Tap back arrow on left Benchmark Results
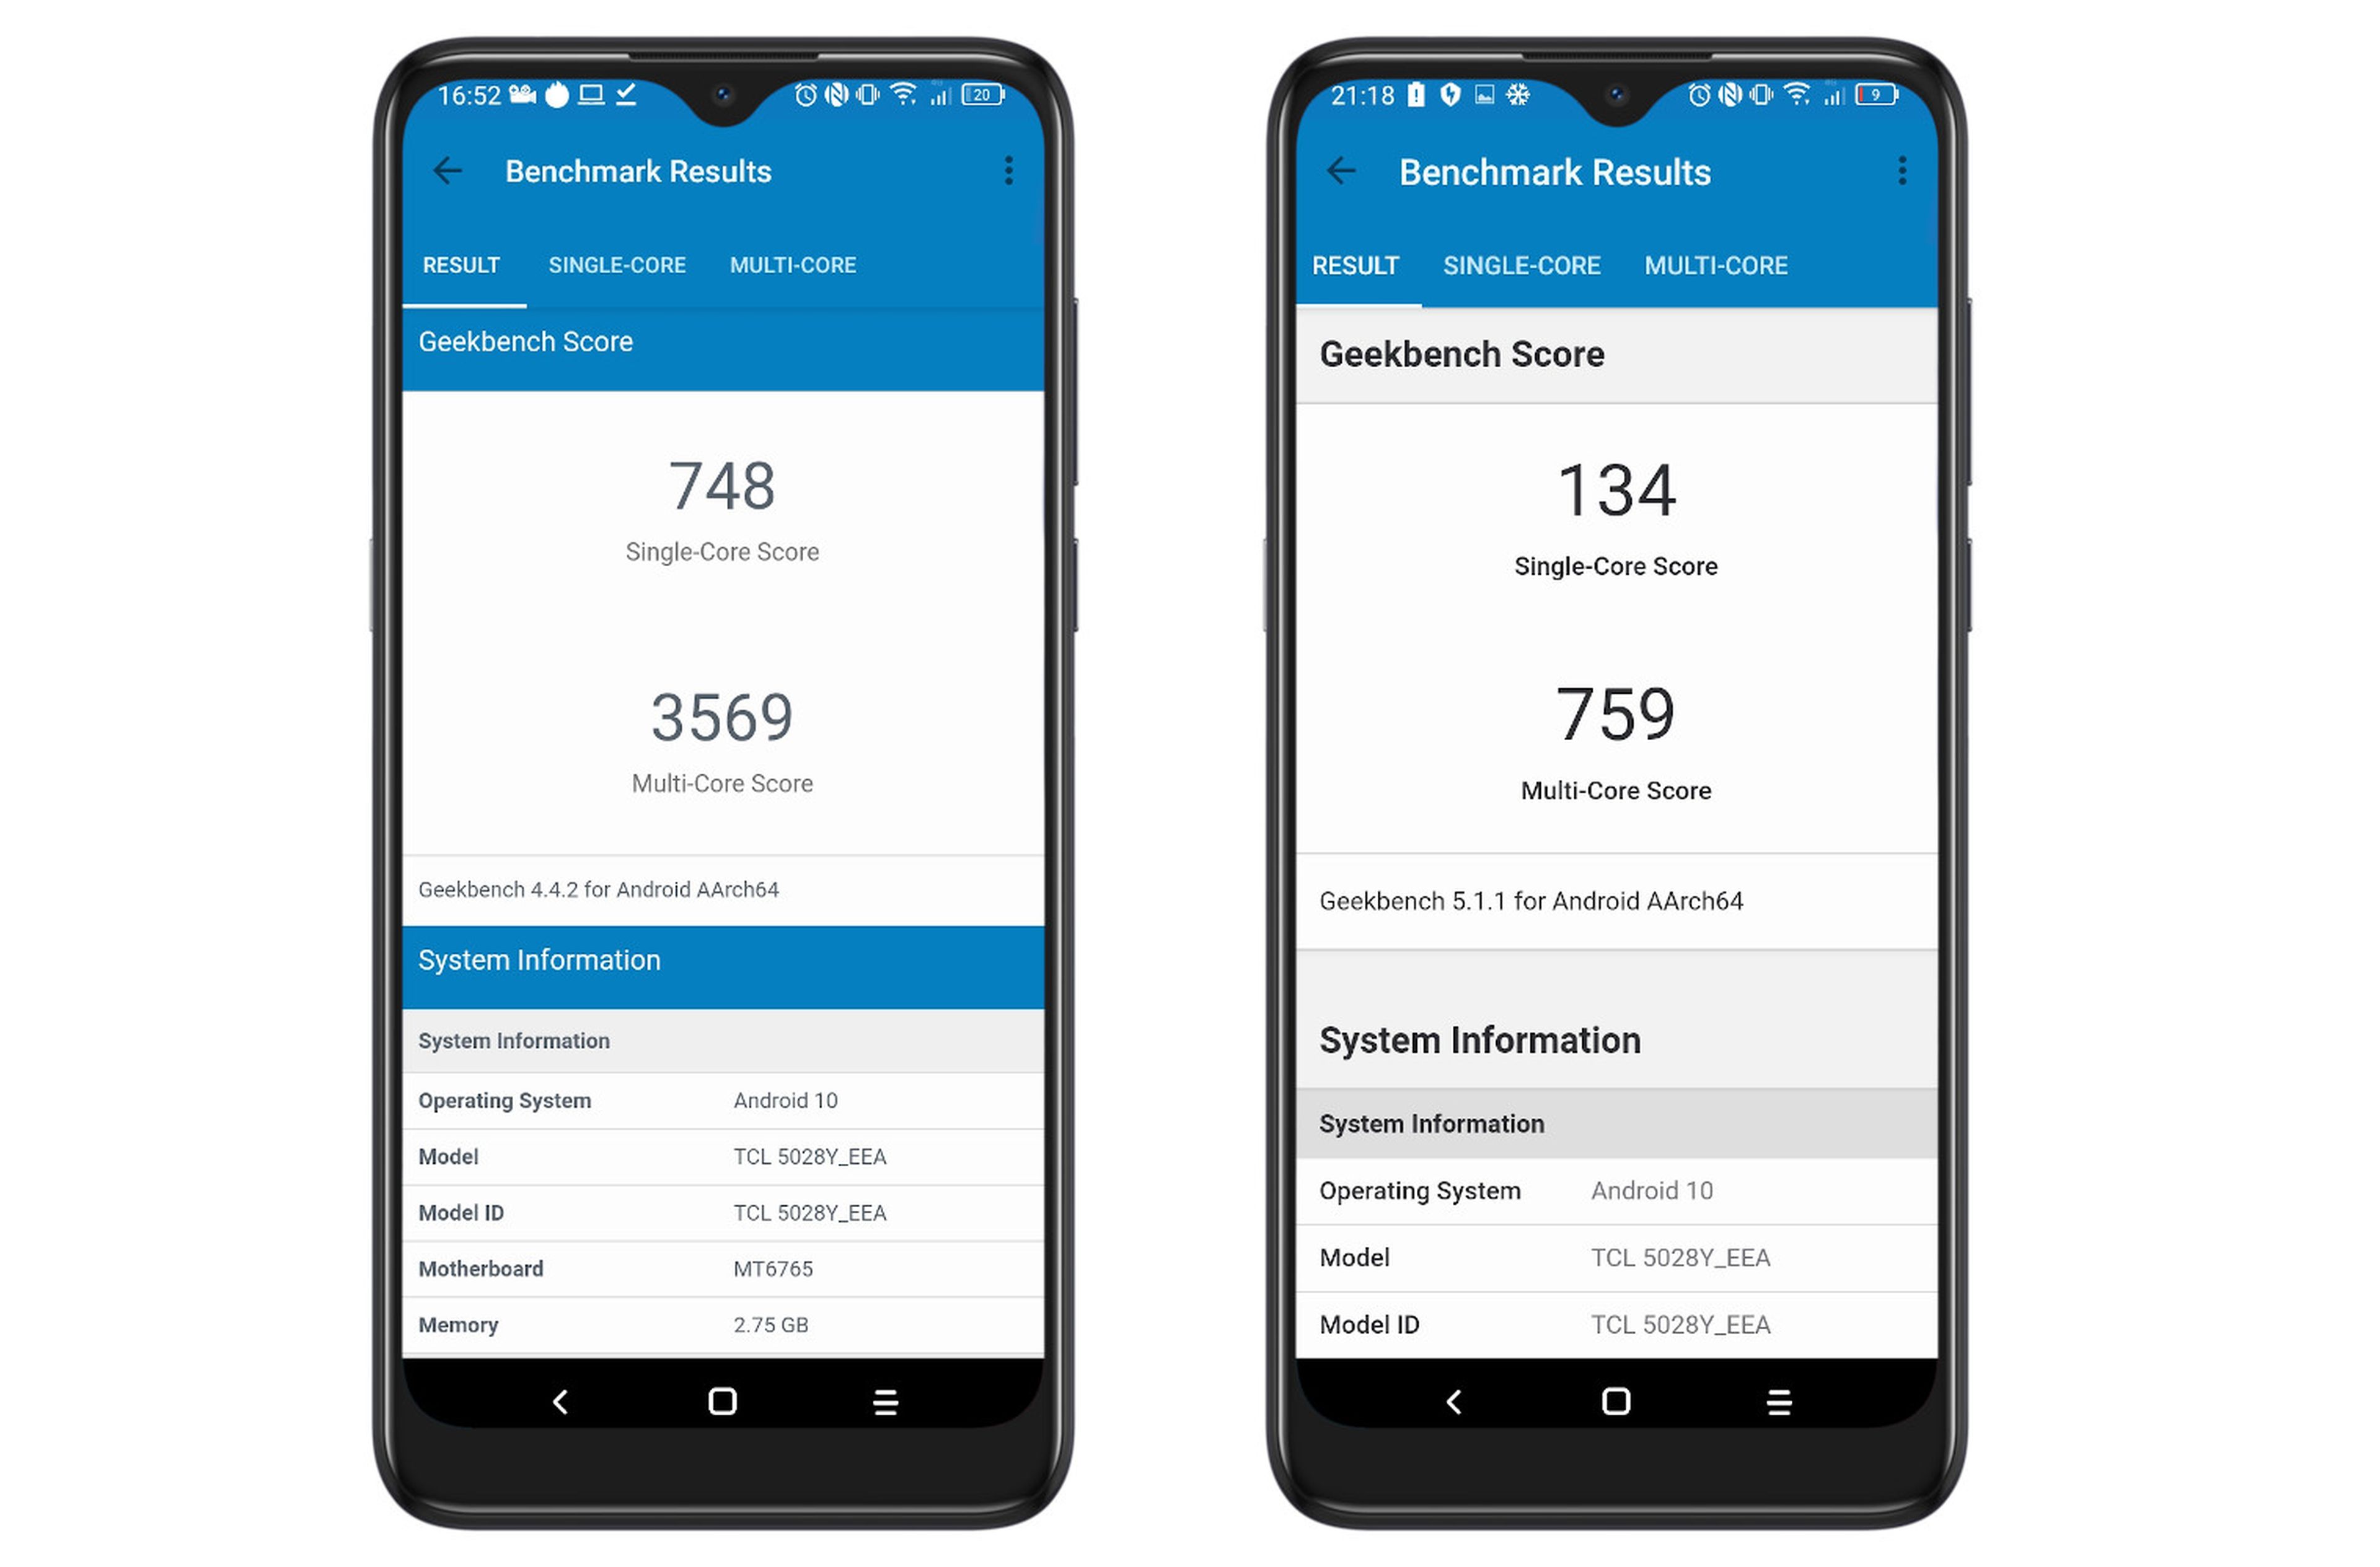 (x=450, y=172)
